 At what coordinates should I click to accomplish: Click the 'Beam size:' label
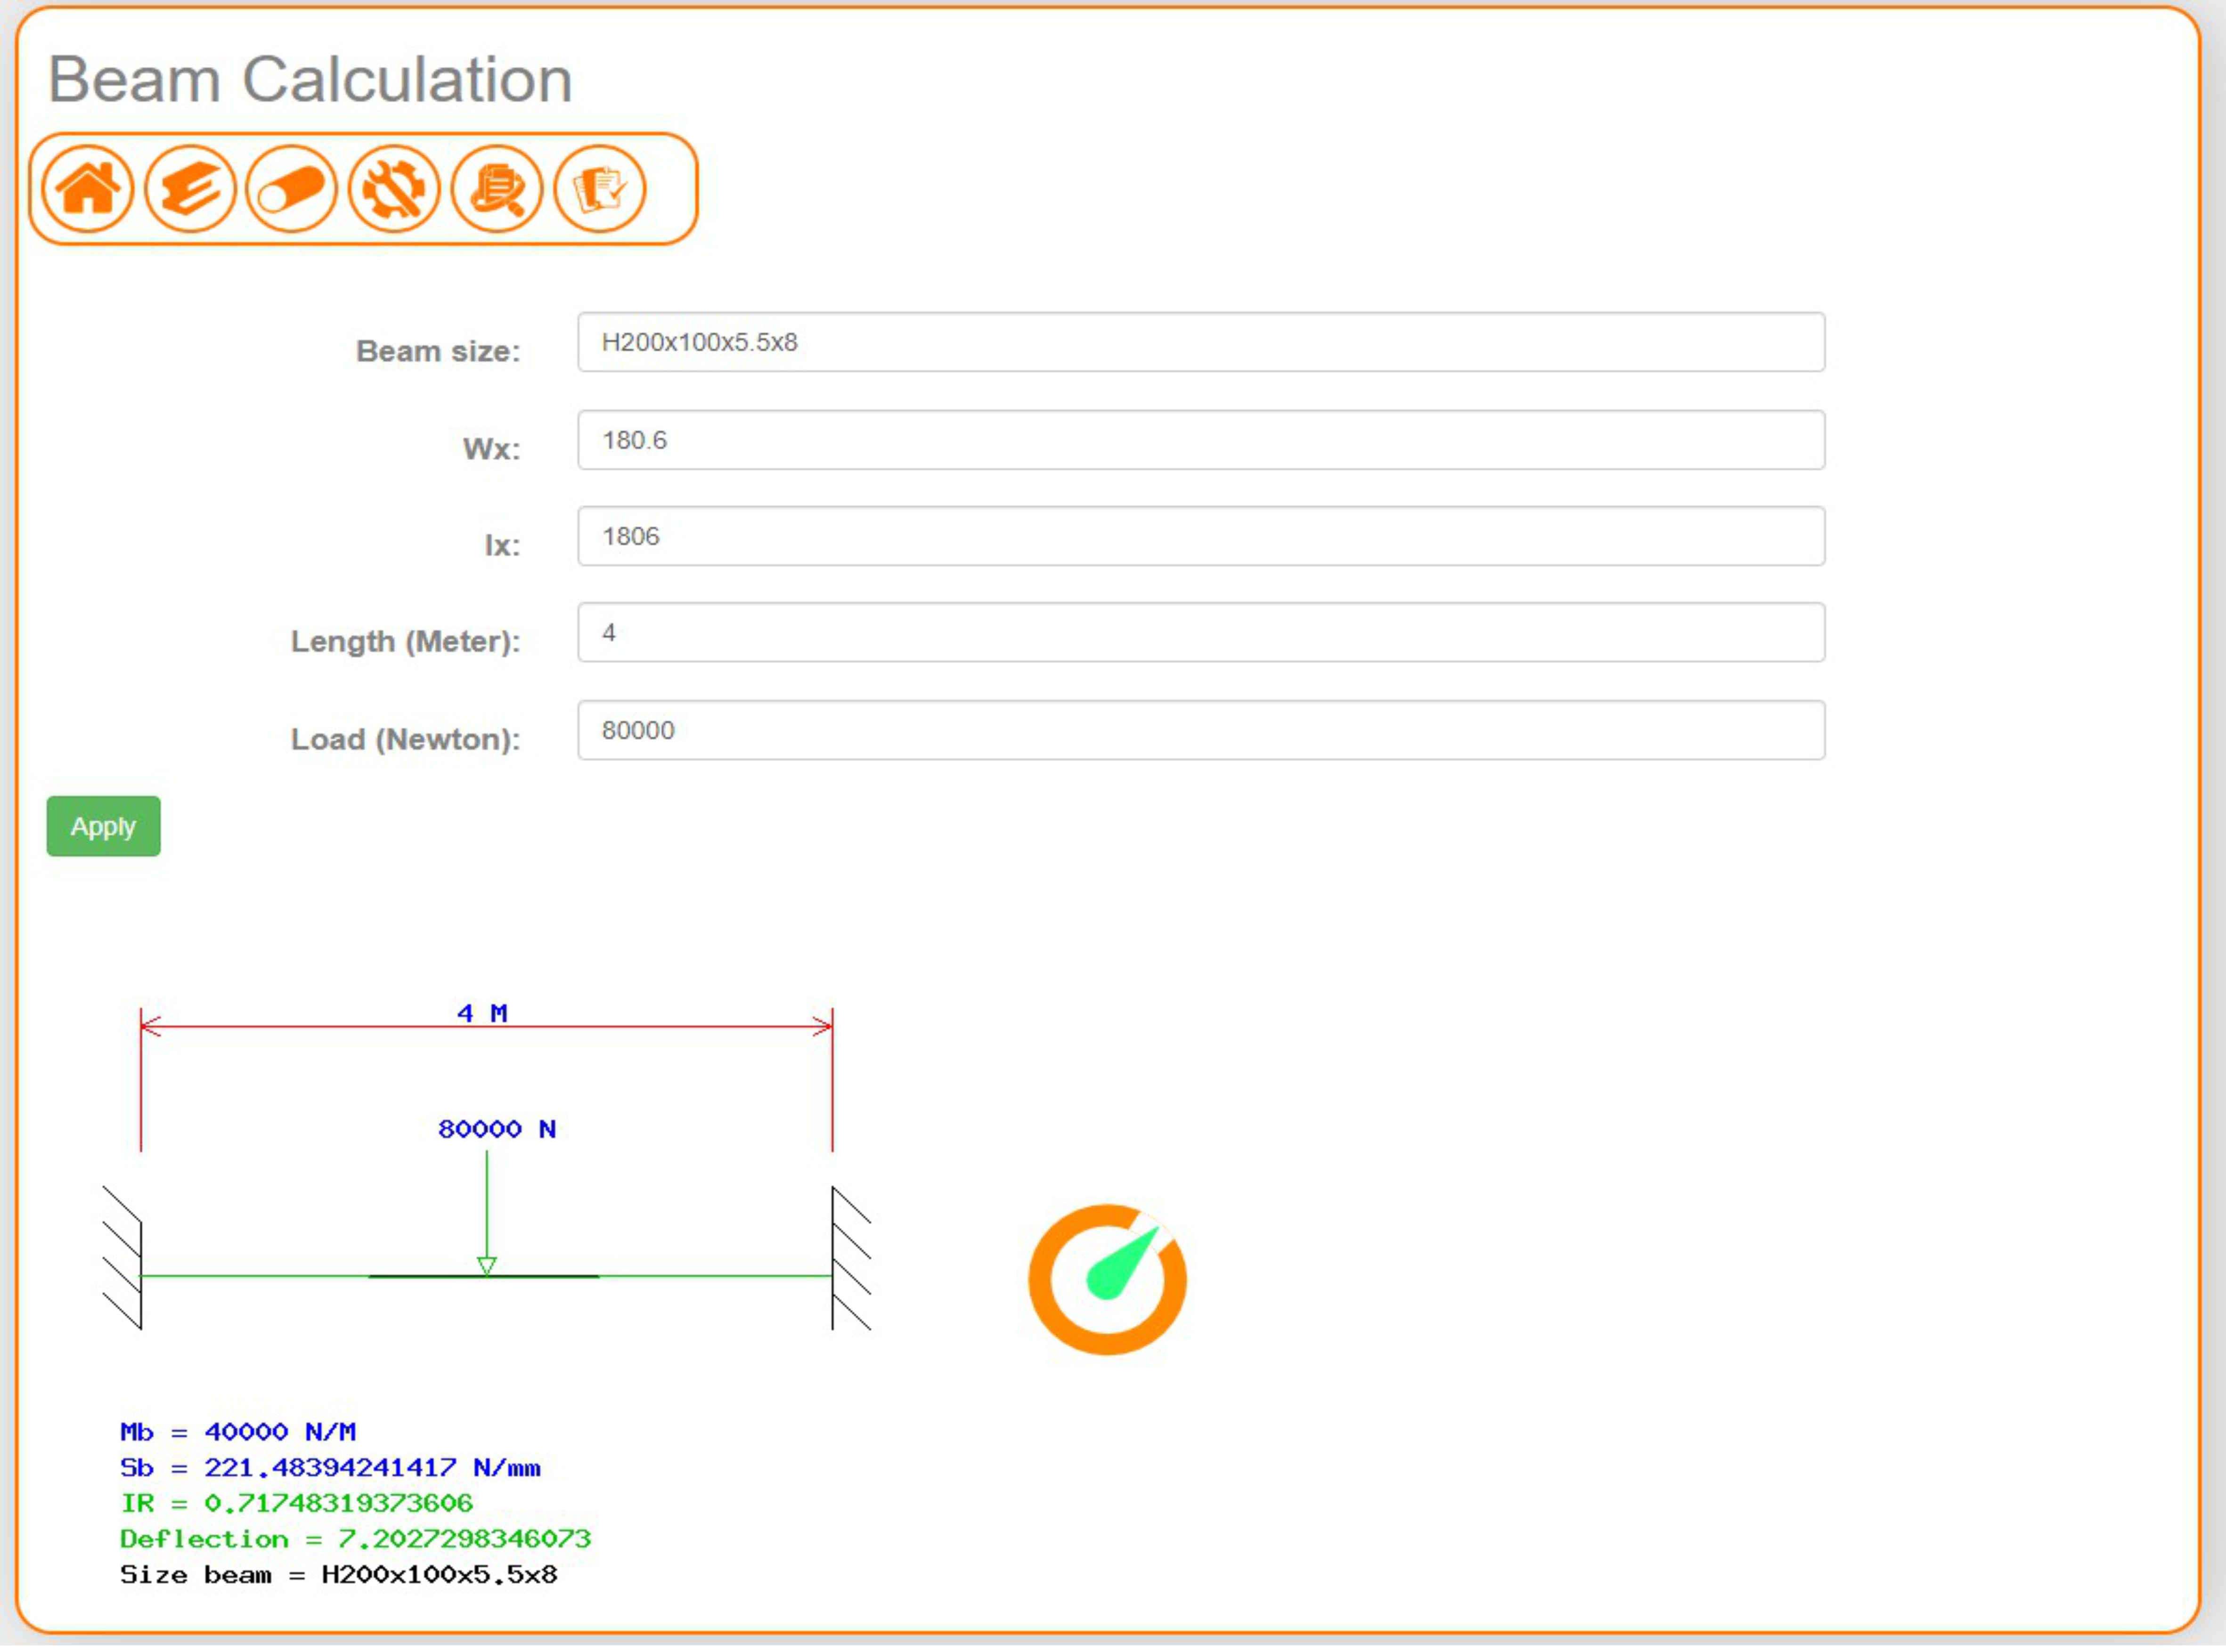click(x=438, y=352)
